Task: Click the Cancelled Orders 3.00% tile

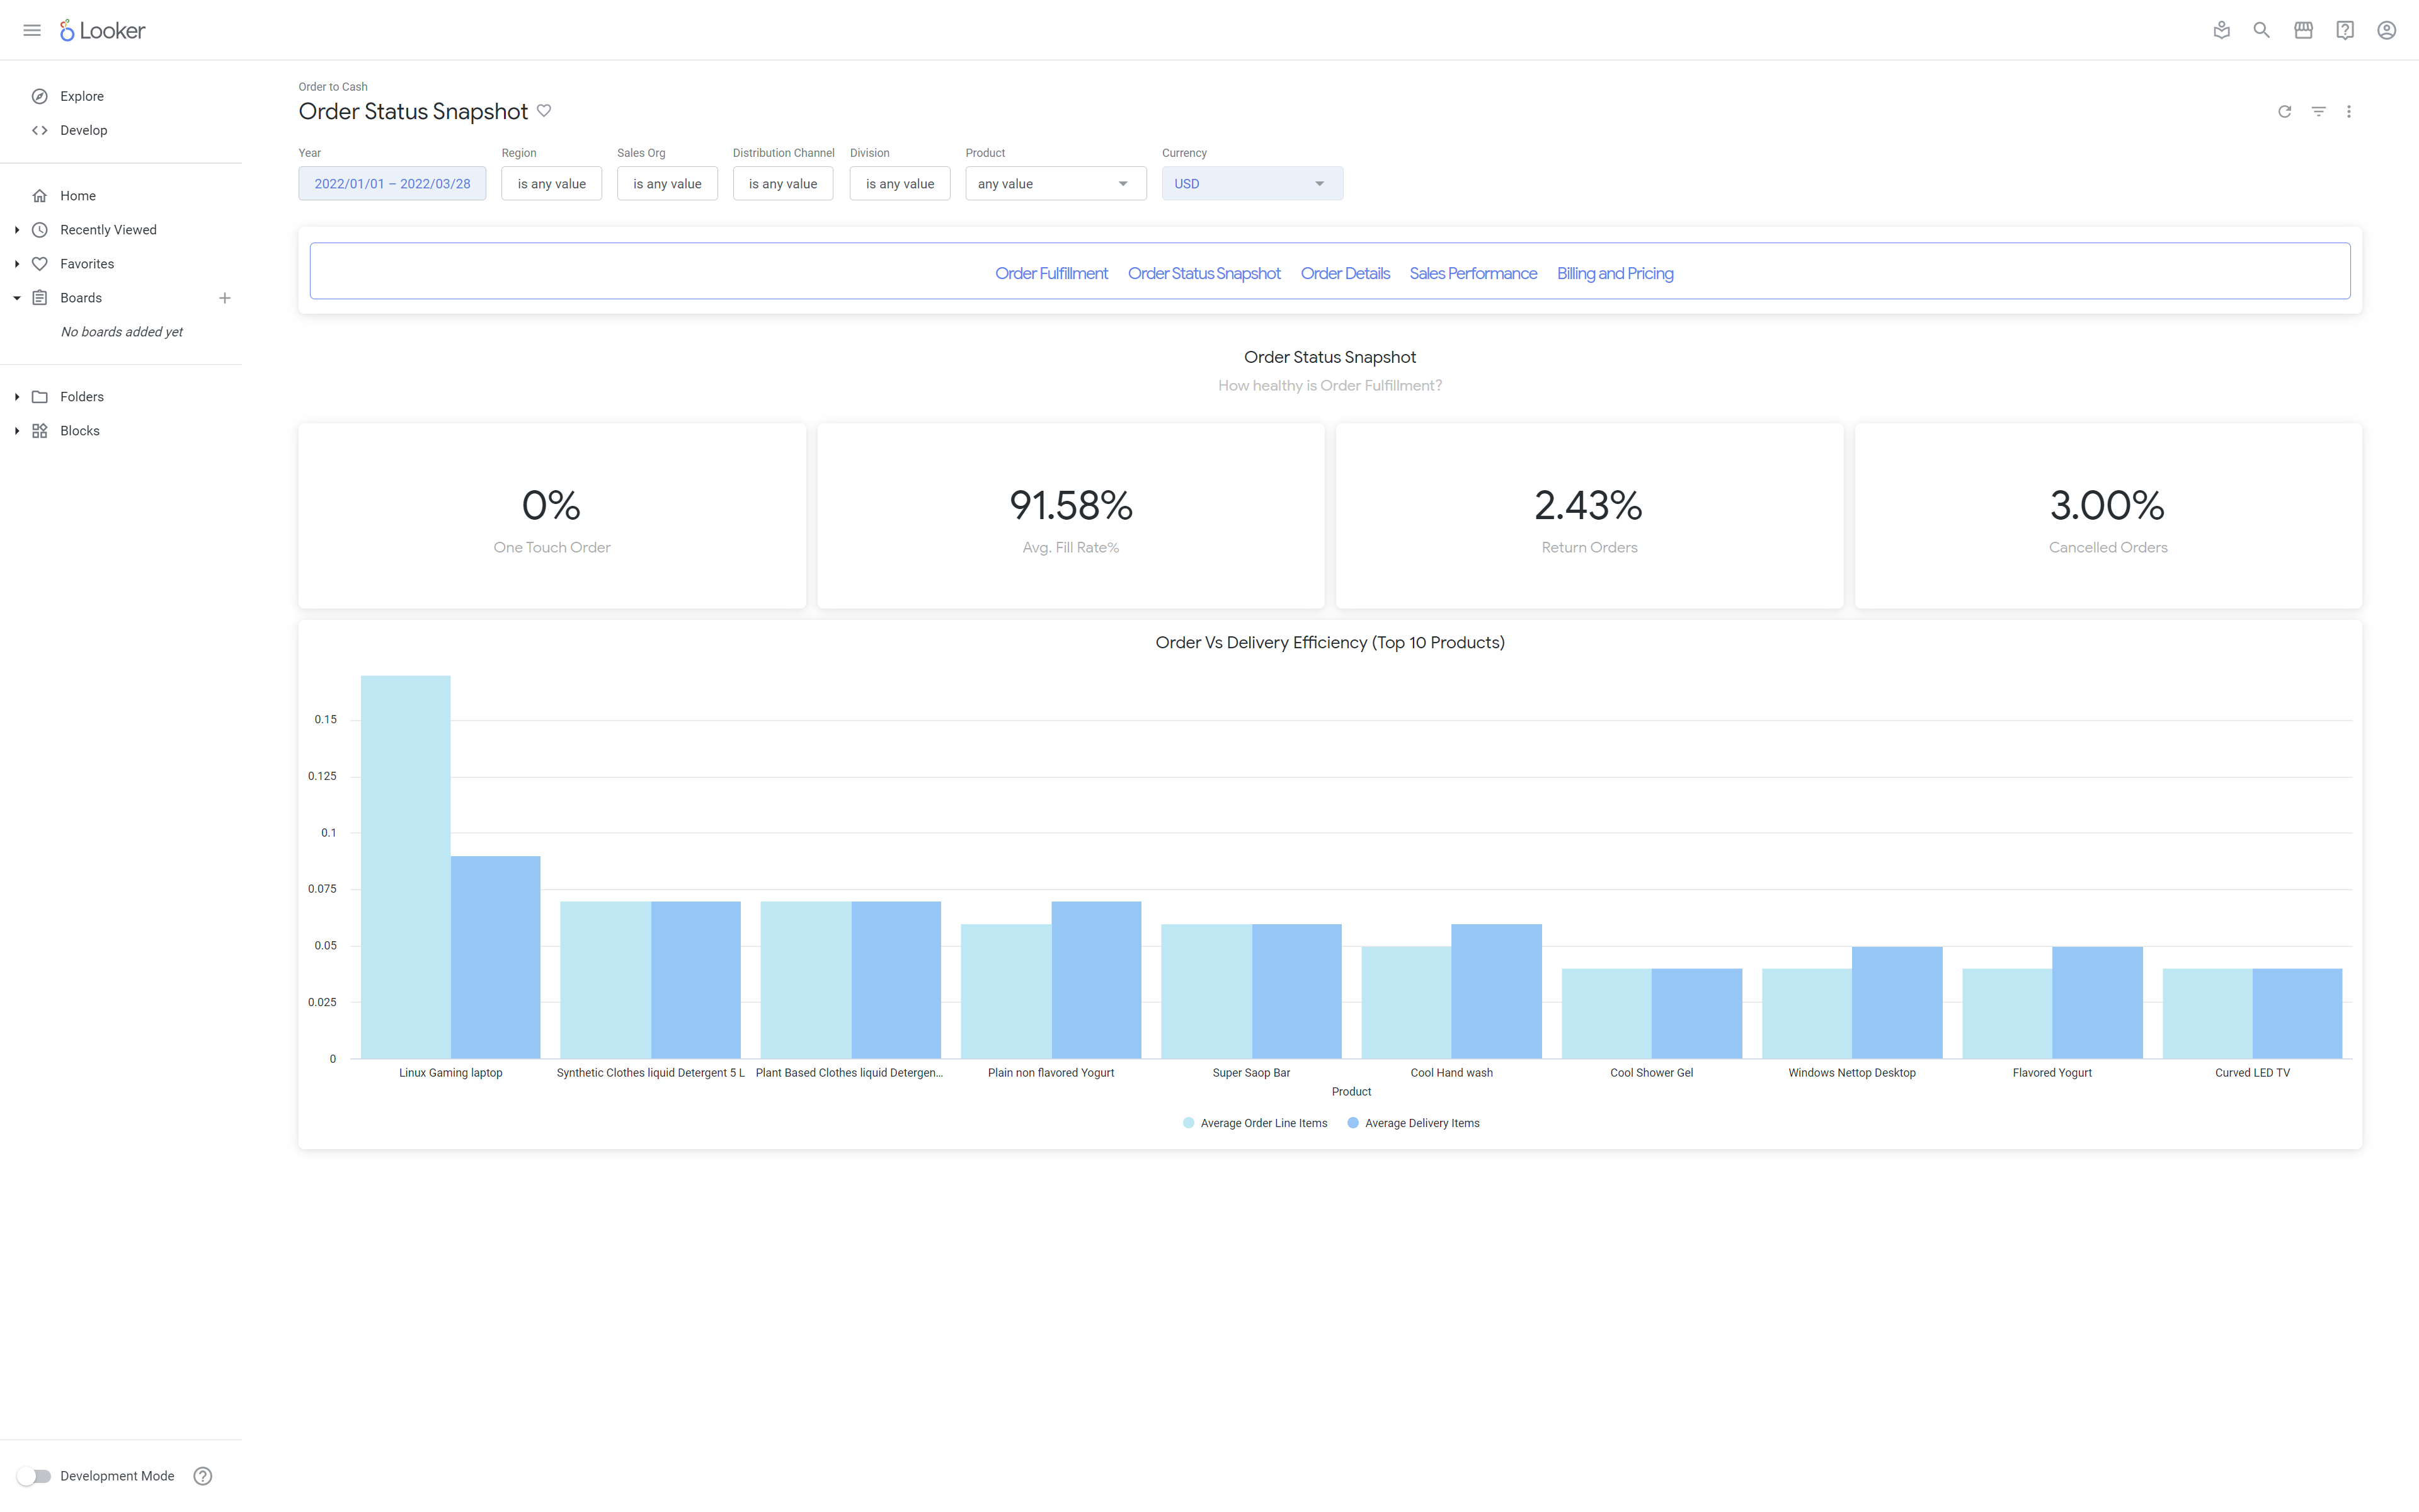Action: click(2108, 516)
